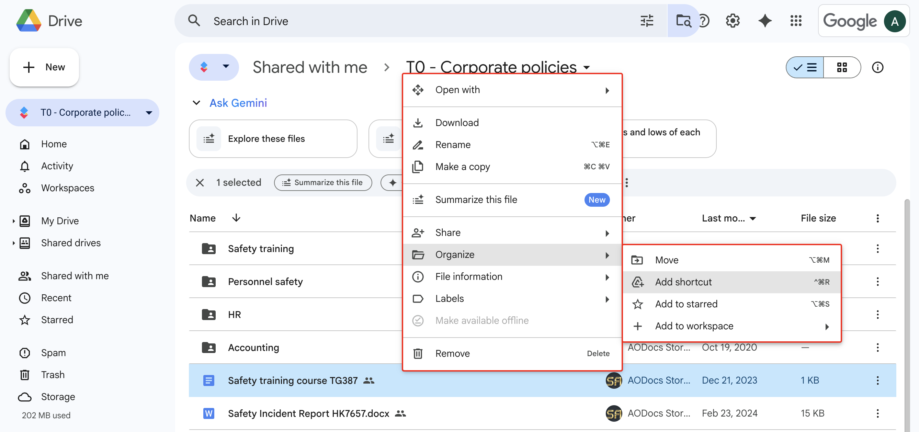919x432 pixels.
Task: Choose Rename from context menu
Action: 512,145
